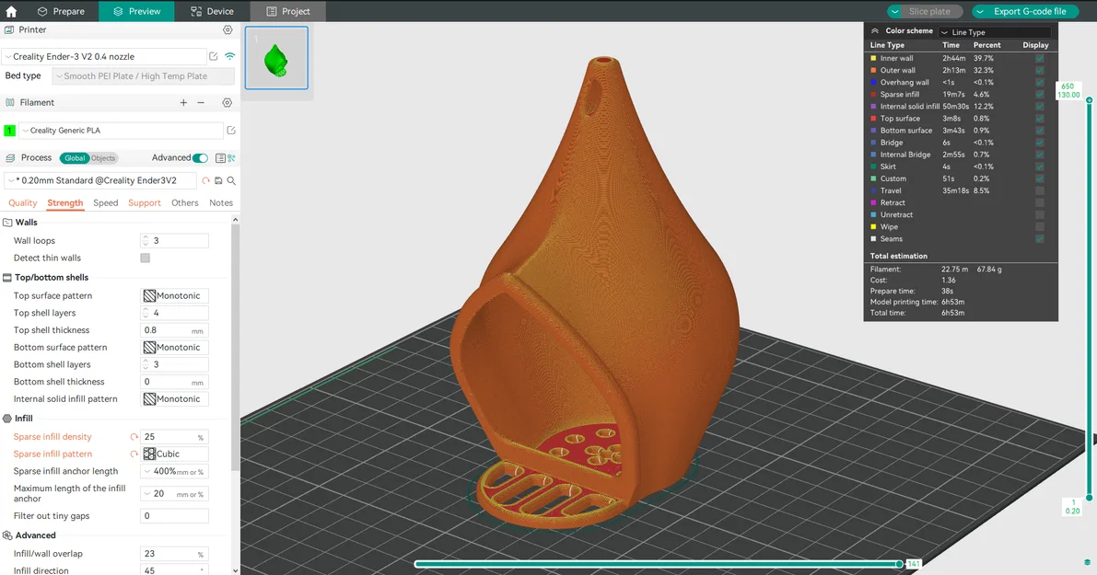Viewport: 1097px width, 575px height.
Task: Select plate 1 thumbnail
Action: [276, 58]
